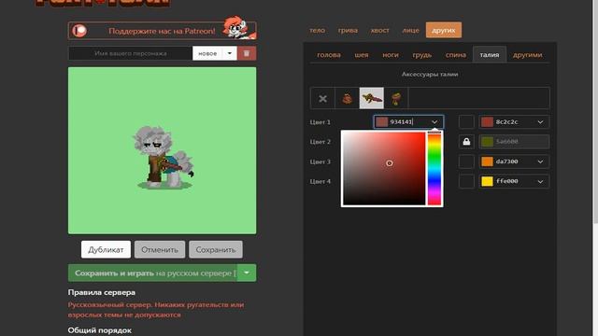The width and height of the screenshot is (598, 336).
Task: Click the Общий порядок heading
Action: click(x=100, y=330)
